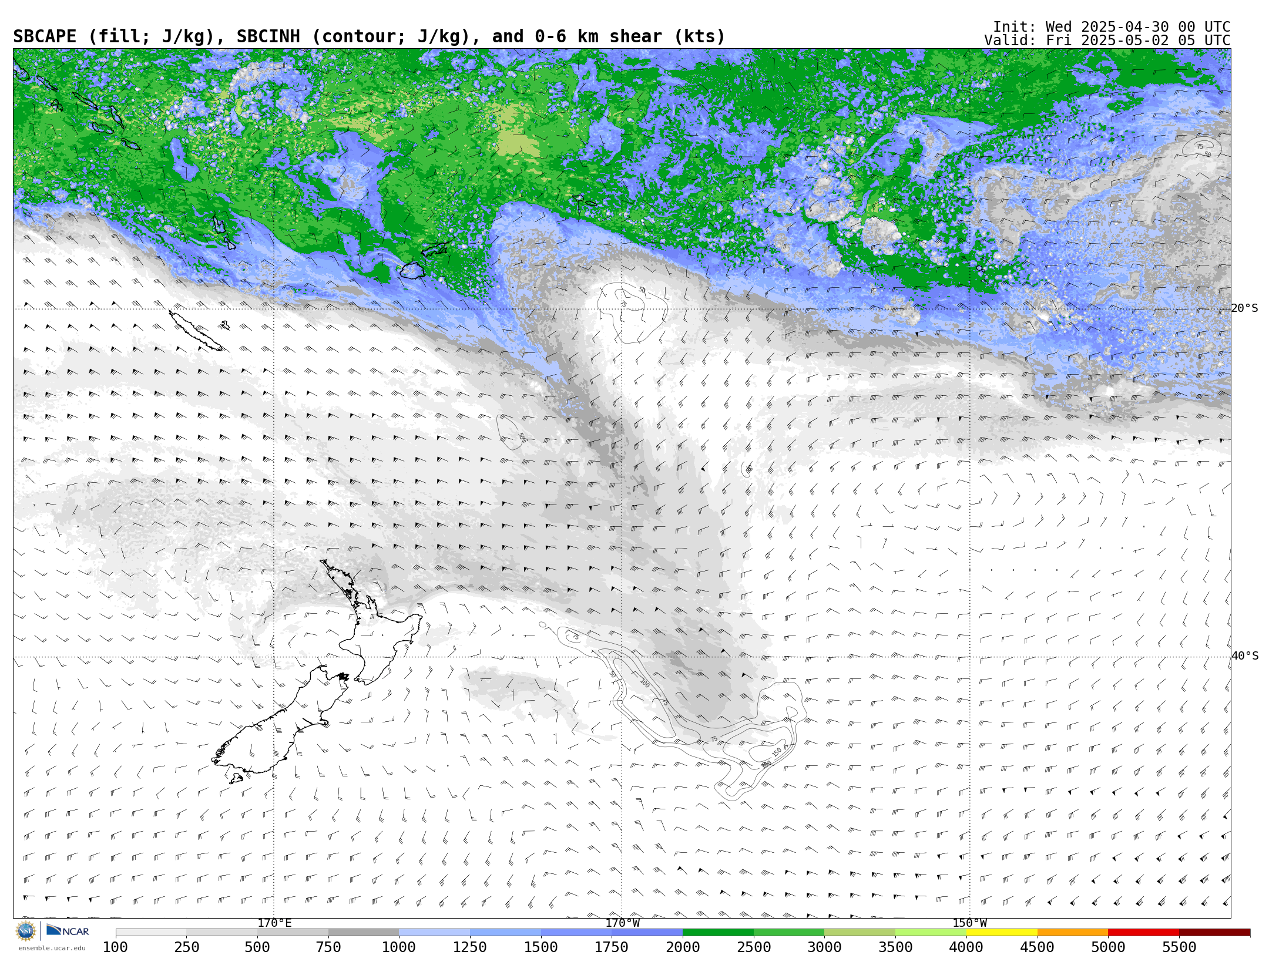Select the 5000–5500 red colorbar swatch
Viewport: 1269px width, 955px height.
(1143, 933)
